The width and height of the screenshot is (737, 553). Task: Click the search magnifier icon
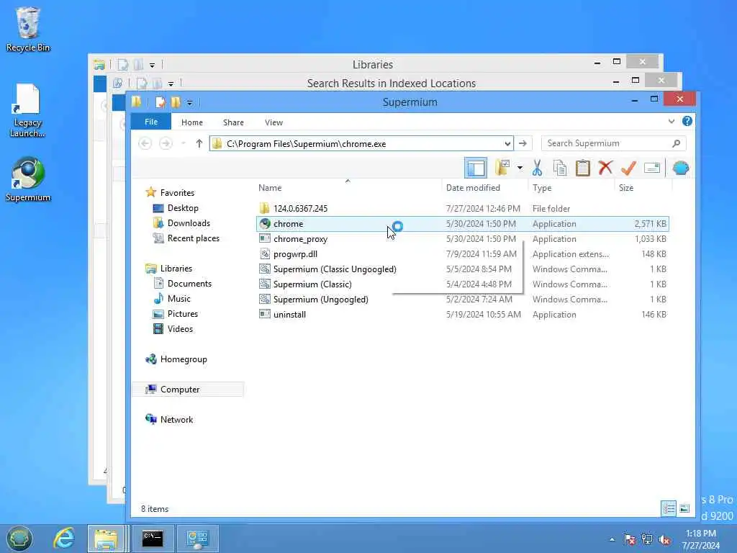[676, 143]
